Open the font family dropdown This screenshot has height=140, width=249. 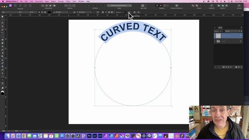(x=9, y=12)
